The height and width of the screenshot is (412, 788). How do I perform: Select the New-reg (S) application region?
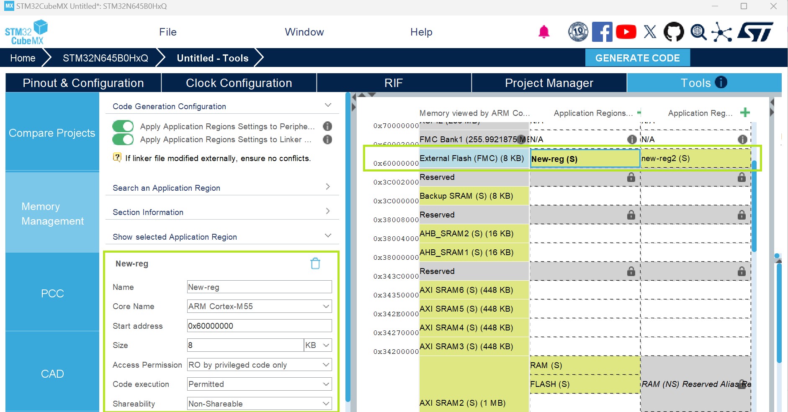585,159
